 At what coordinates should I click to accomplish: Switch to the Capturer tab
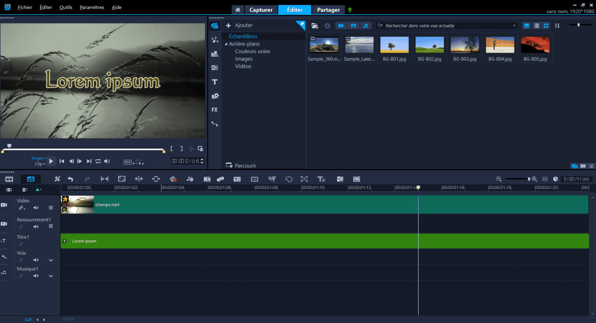click(261, 10)
